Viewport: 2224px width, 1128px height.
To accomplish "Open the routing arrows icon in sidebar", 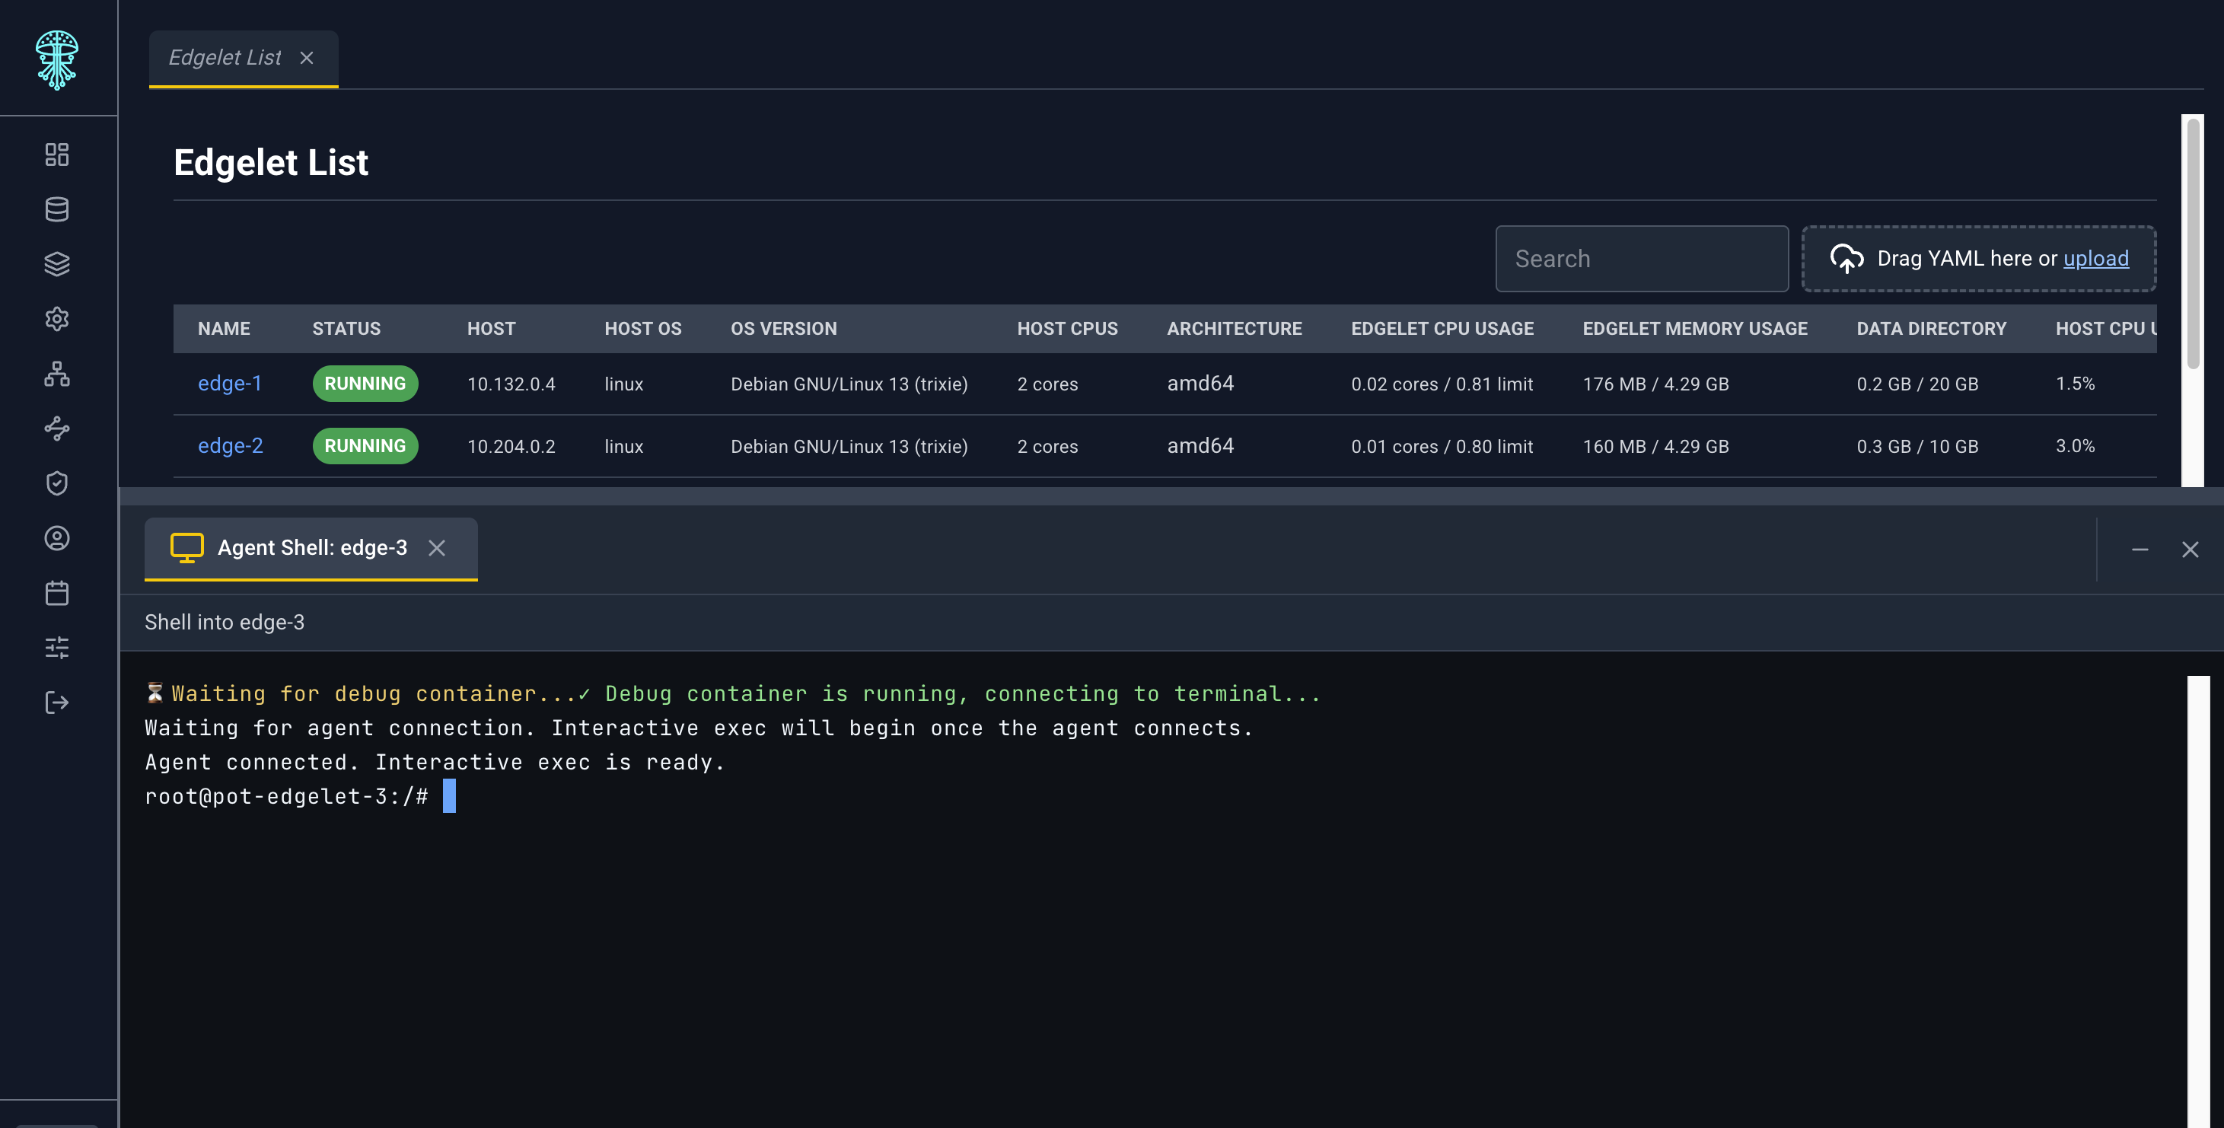I will [x=57, y=429].
